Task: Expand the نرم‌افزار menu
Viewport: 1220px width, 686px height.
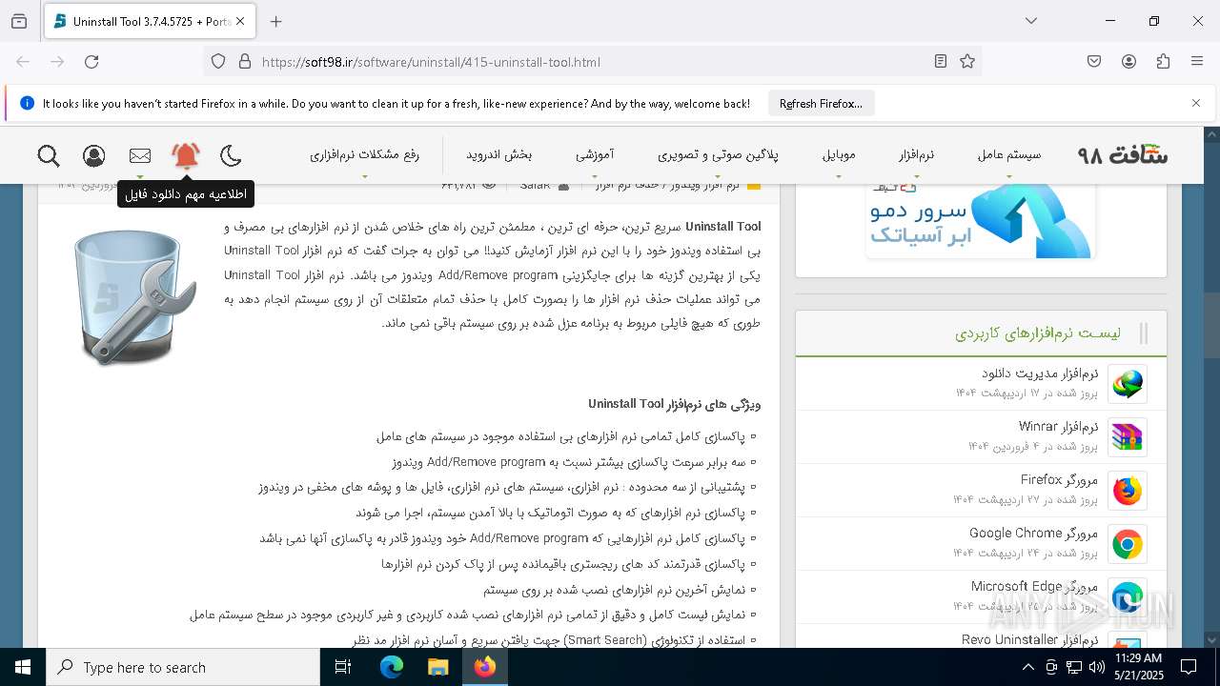Action: pos(915,154)
